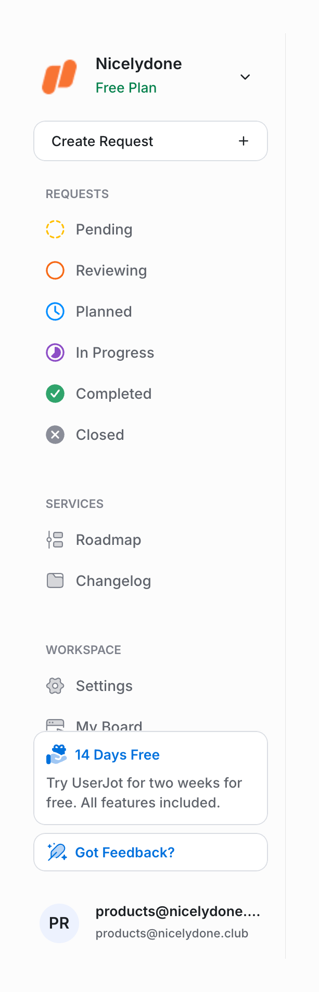Select the Pending requests status icon
319x992 pixels.
(55, 229)
